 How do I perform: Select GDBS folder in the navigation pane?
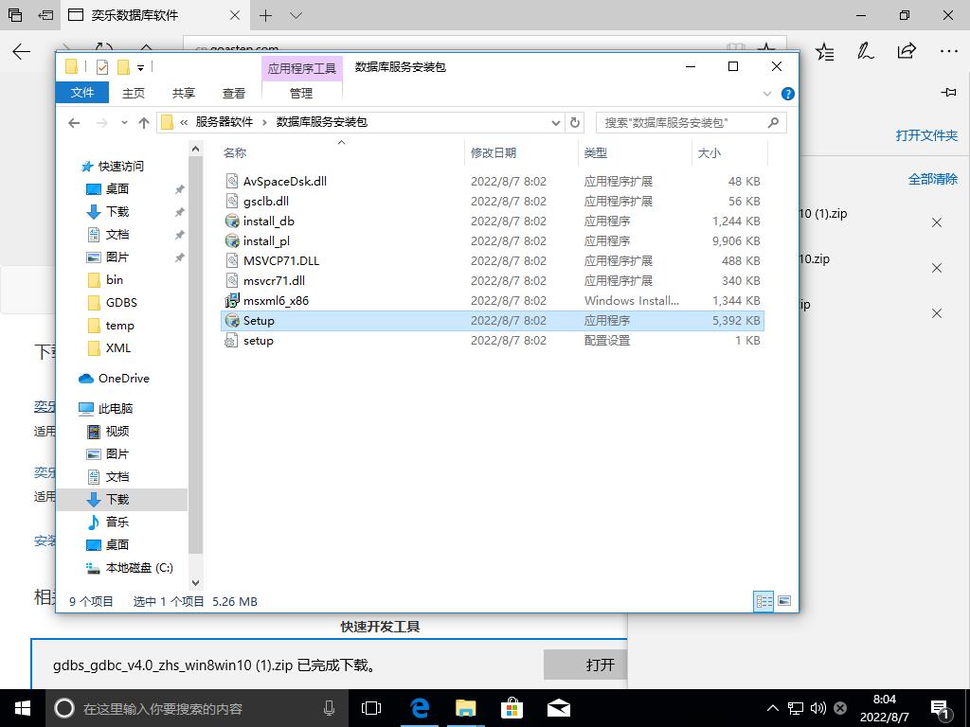pos(121,302)
